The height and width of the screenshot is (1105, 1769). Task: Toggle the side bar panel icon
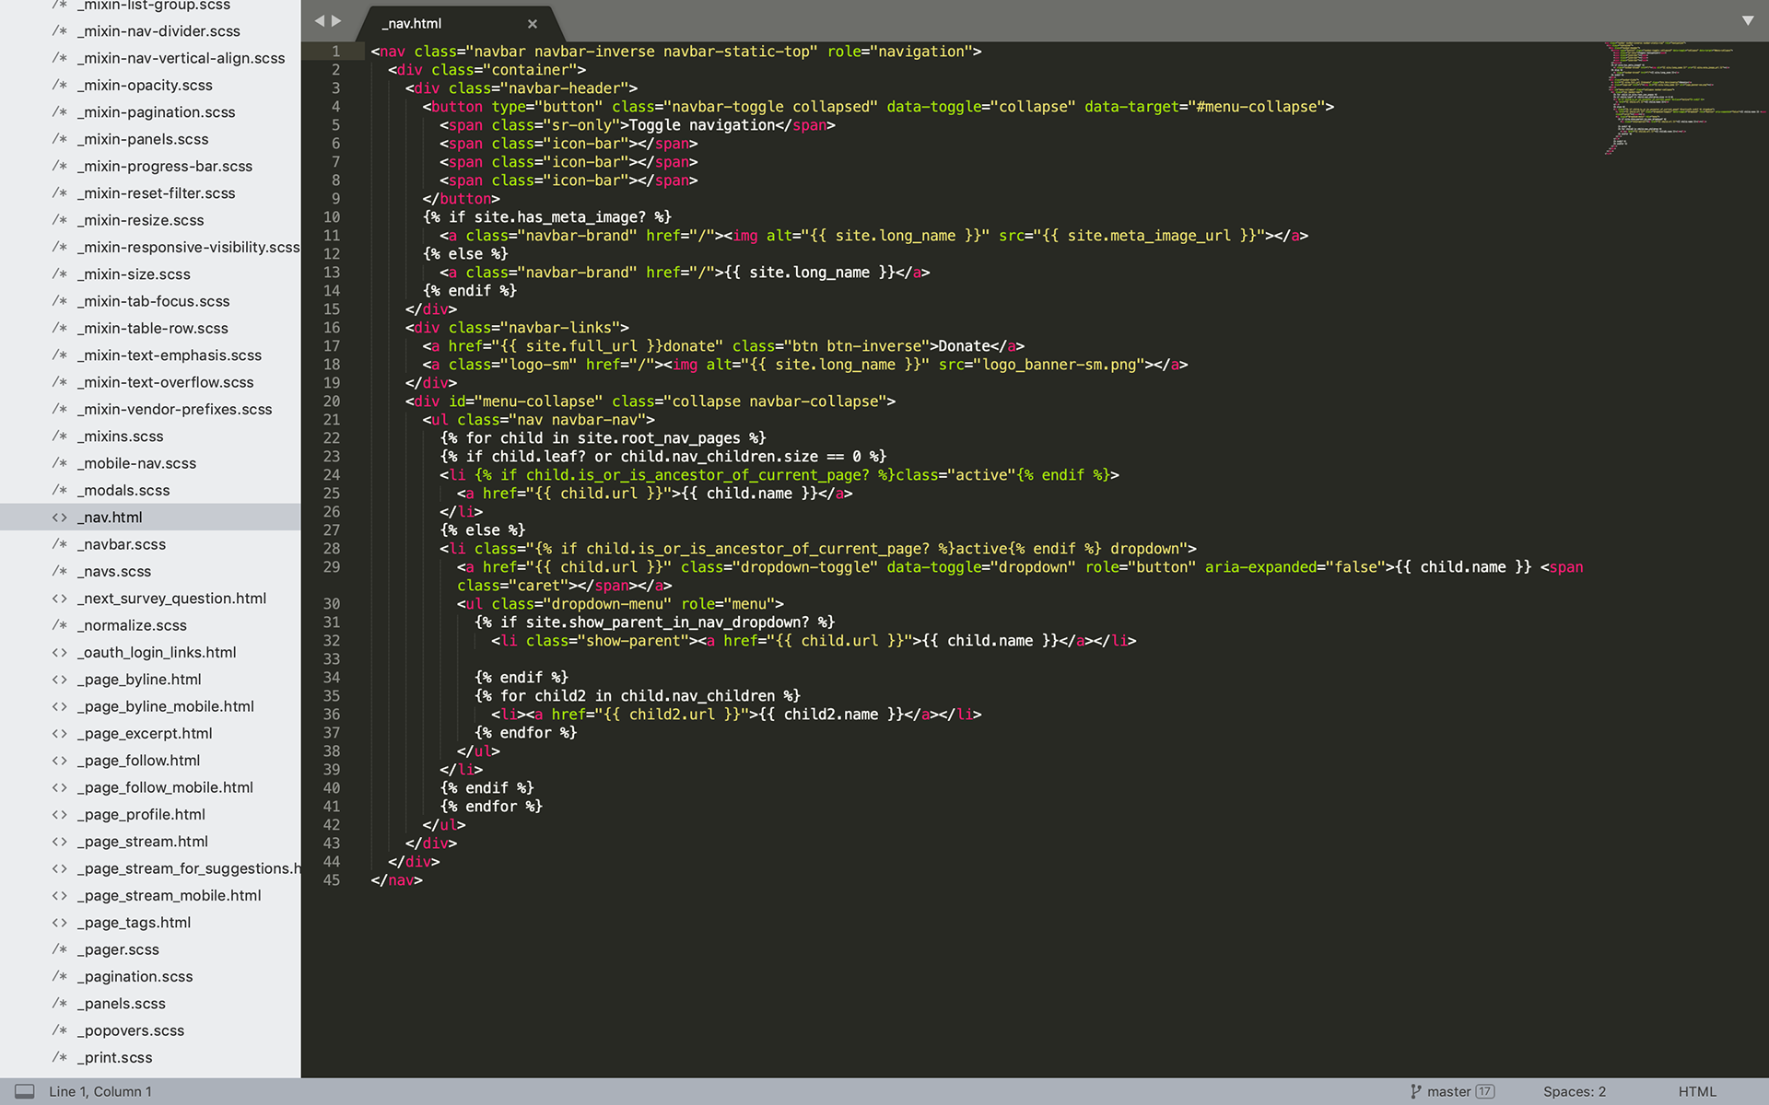point(25,1091)
